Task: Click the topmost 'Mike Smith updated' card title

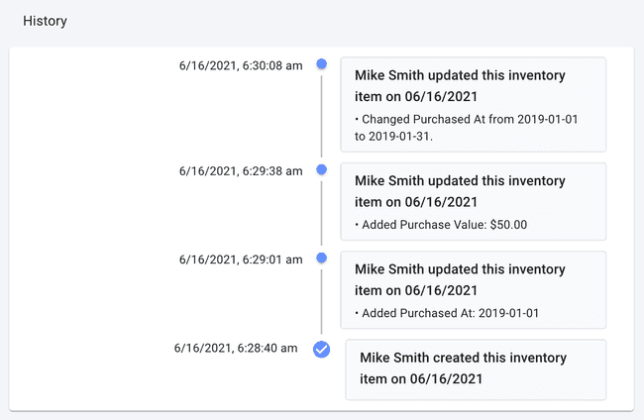Action: (x=460, y=84)
